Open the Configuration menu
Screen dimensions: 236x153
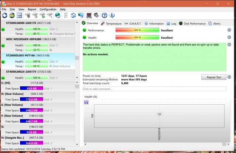tap(48, 9)
